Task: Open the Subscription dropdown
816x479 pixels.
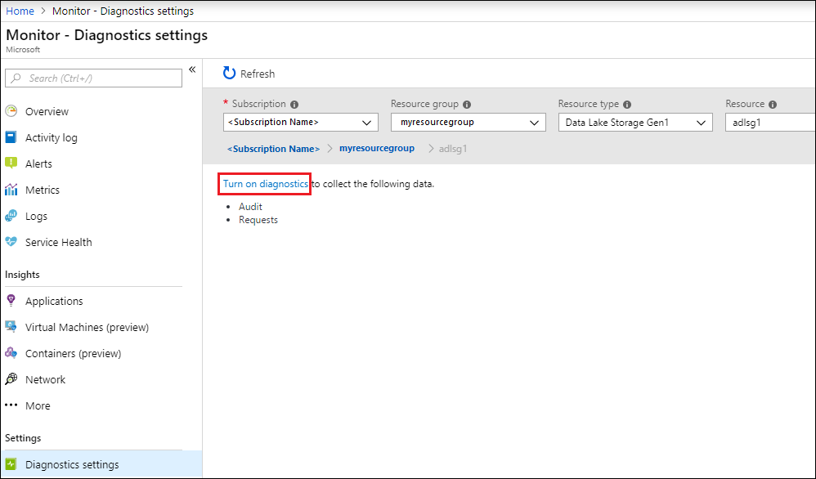Action: (300, 123)
